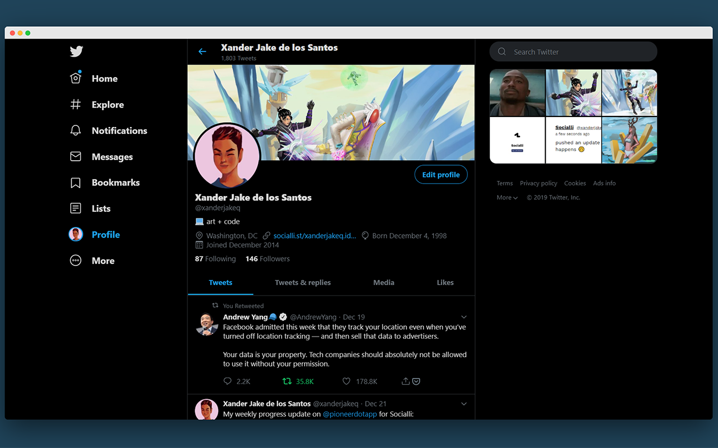
Task: Open the large profile photo
Action: coord(227,156)
